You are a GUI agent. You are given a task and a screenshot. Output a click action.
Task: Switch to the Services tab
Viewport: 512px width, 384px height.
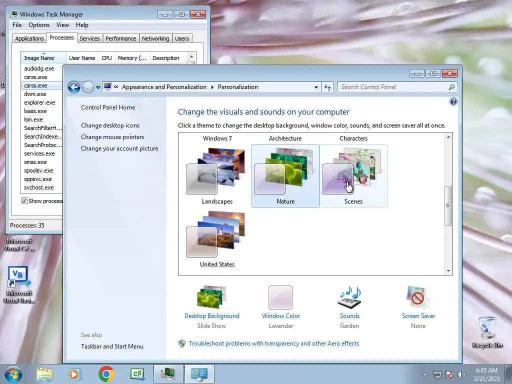89,38
